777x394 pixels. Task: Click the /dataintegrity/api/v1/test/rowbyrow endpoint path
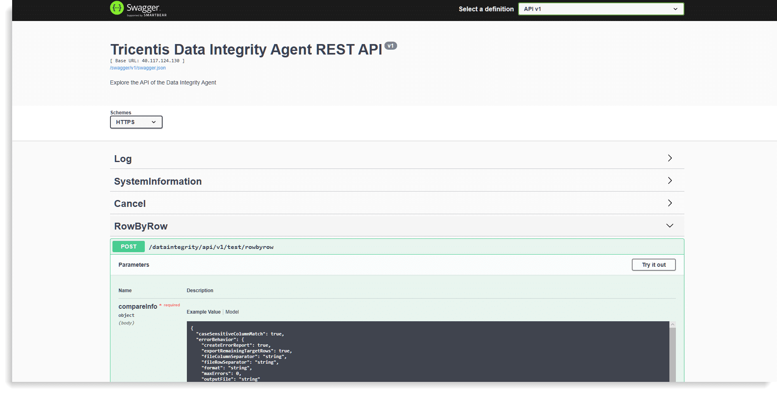click(x=211, y=247)
